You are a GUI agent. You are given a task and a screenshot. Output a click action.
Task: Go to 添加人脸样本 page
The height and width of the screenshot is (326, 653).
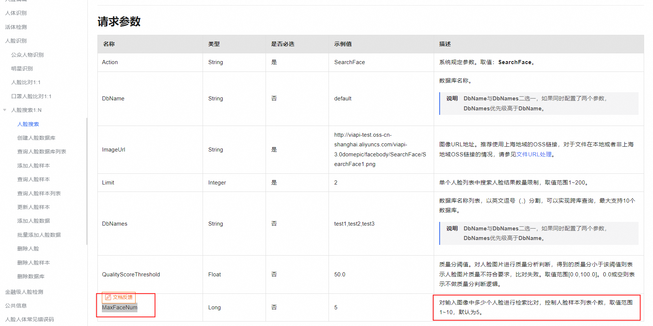(33, 166)
